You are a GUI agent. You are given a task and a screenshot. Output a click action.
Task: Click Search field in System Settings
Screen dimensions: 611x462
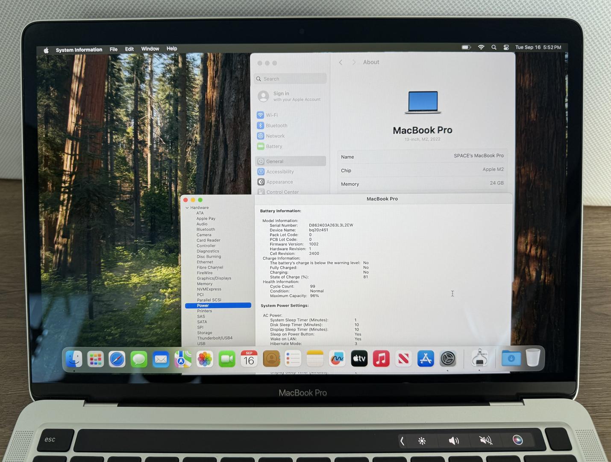[291, 79]
